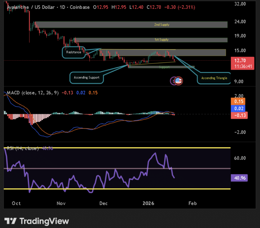Click the TradingView logo
This screenshot has width=260, height=228.
tap(37, 221)
